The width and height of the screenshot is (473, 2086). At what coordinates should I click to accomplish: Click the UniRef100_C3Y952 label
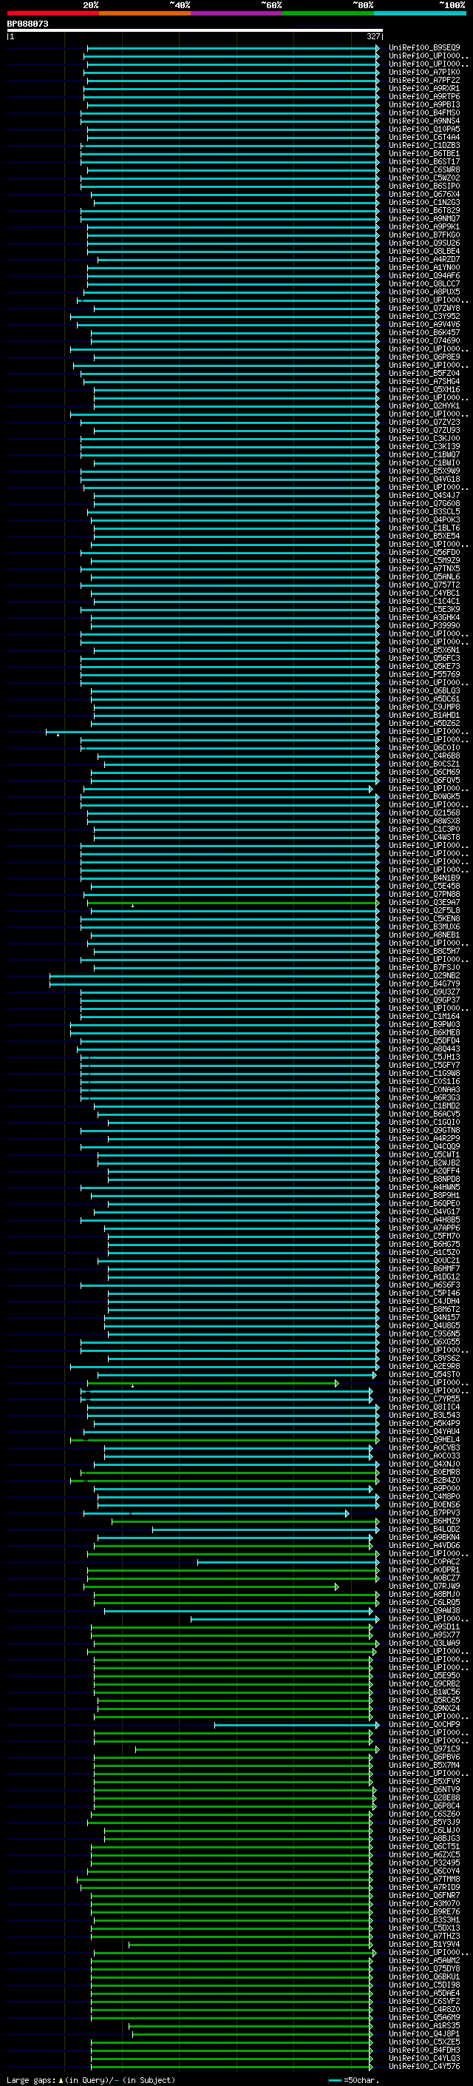click(x=424, y=317)
